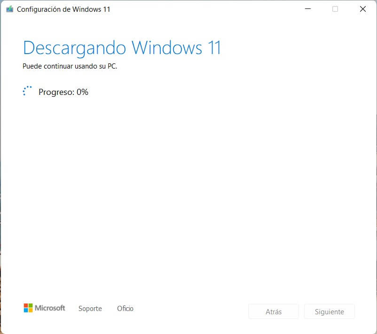Minimize the Configuración de Windows 11 window
This screenshot has height=334, width=377.
tap(308, 9)
